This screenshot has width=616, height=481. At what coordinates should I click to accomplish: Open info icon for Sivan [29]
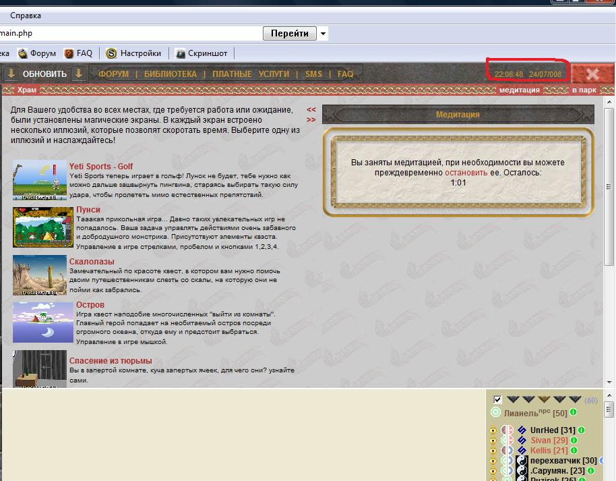(x=574, y=440)
